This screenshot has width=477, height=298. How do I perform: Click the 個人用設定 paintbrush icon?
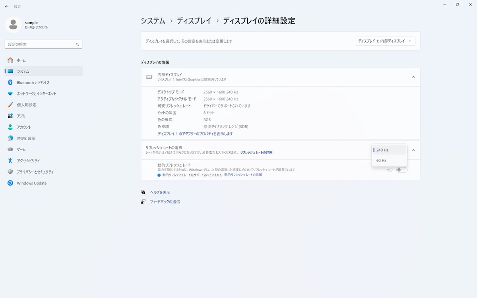pyautogui.click(x=10, y=105)
